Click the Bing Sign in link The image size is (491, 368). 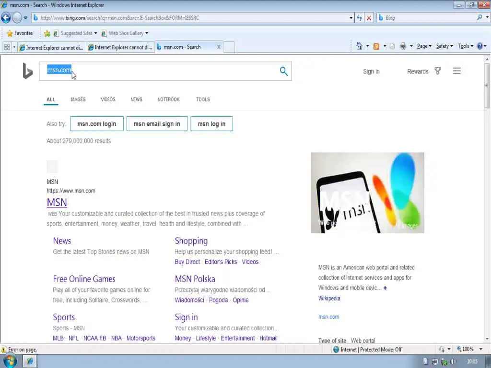click(371, 71)
